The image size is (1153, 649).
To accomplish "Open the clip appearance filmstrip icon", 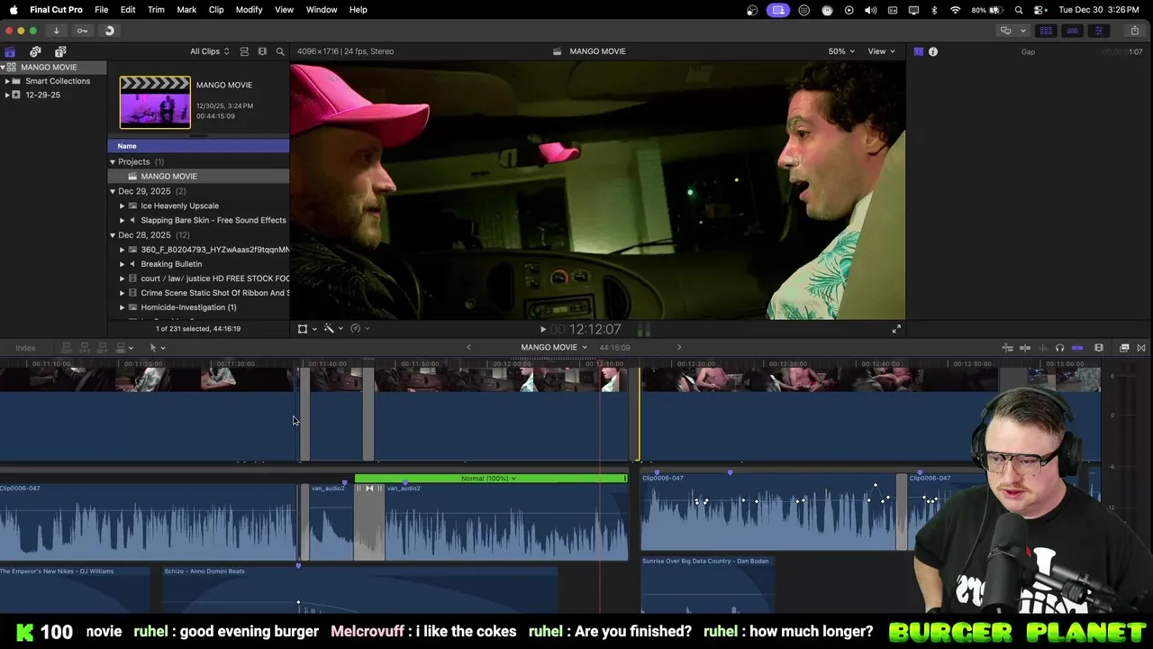I will (1099, 348).
